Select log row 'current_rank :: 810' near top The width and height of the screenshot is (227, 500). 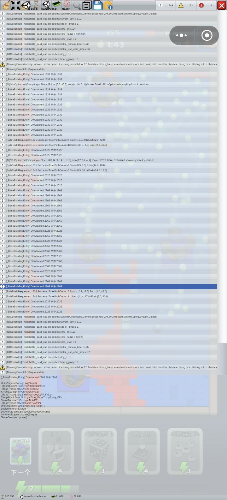pyautogui.click(x=108, y=19)
